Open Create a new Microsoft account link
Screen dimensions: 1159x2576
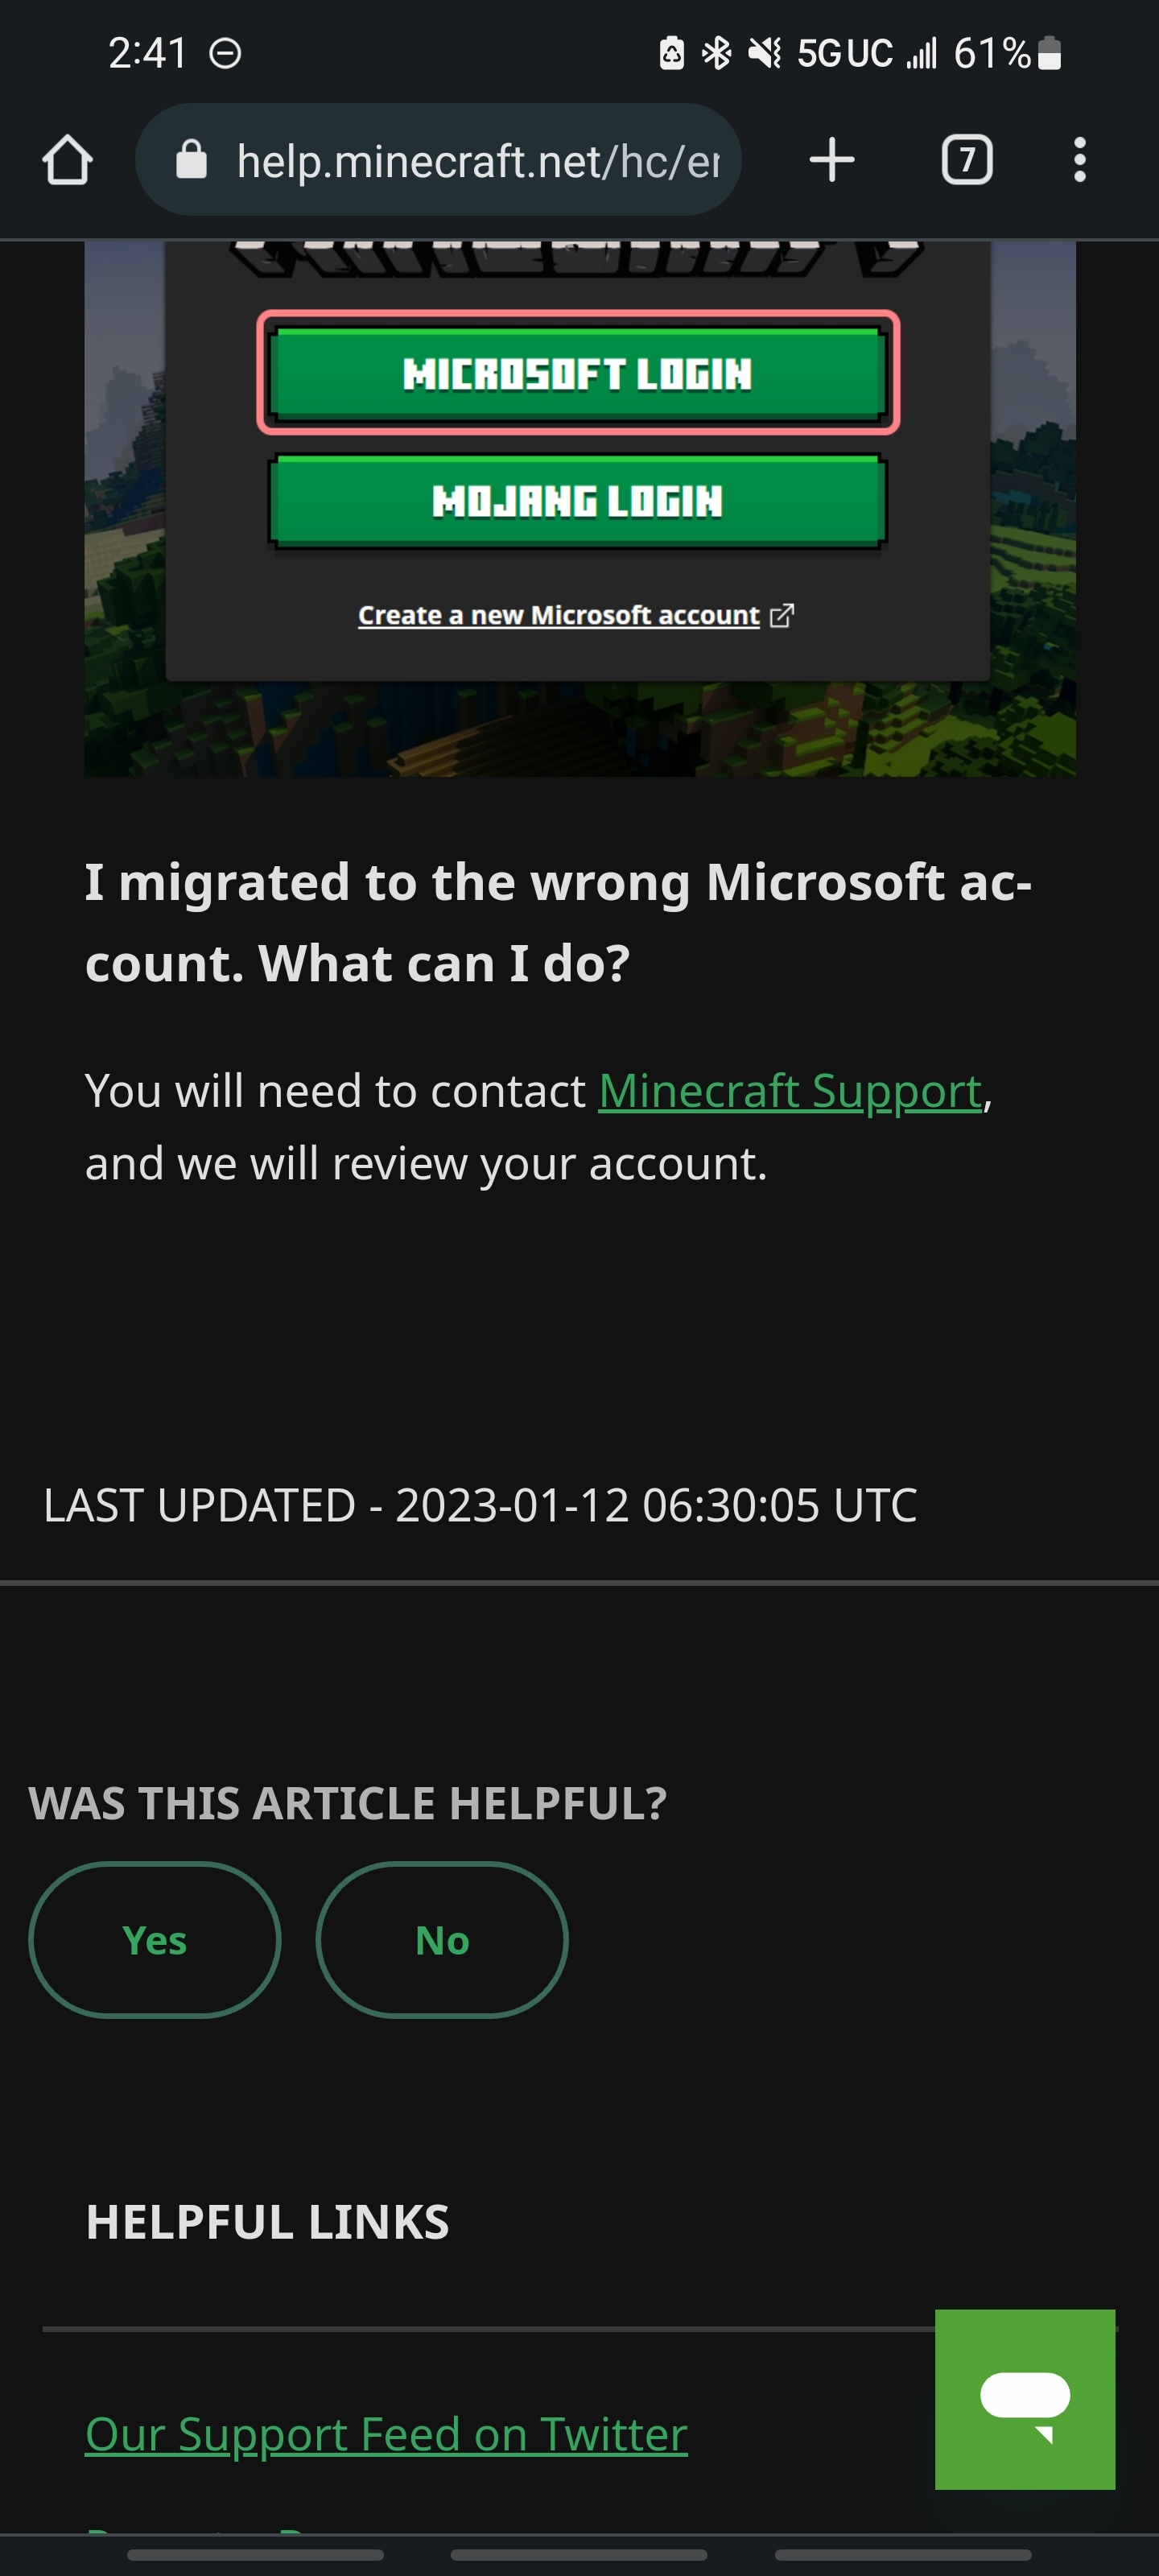coord(559,615)
